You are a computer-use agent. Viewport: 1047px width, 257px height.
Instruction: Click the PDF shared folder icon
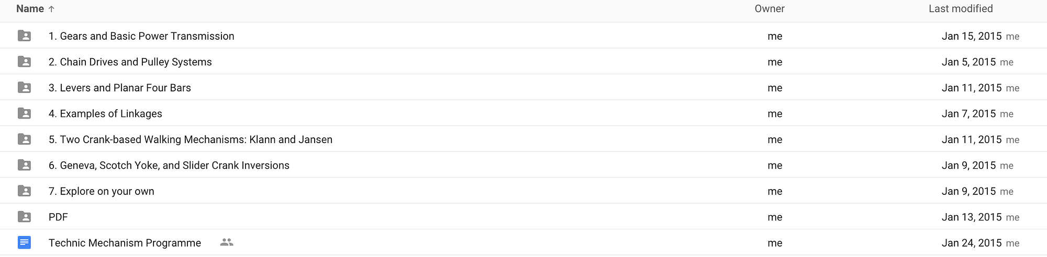pos(24,217)
